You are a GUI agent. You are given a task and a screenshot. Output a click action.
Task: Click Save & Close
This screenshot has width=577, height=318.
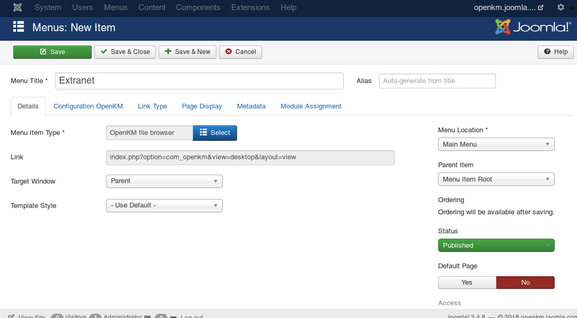coord(125,52)
